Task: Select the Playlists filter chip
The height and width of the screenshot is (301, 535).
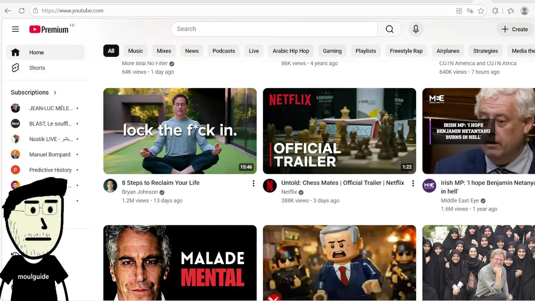Action: click(366, 51)
